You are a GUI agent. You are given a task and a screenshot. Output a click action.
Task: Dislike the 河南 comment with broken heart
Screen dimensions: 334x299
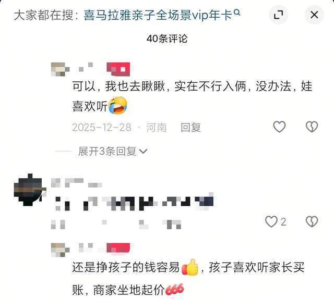point(312,127)
